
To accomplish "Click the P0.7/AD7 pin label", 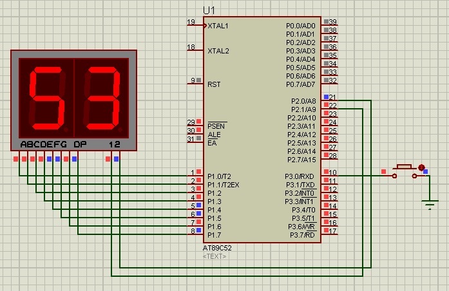I will coord(301,84).
